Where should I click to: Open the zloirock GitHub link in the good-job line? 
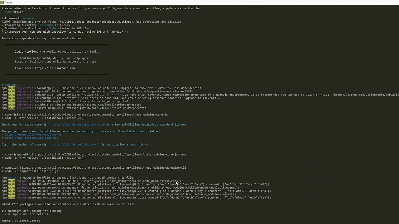(74, 145)
